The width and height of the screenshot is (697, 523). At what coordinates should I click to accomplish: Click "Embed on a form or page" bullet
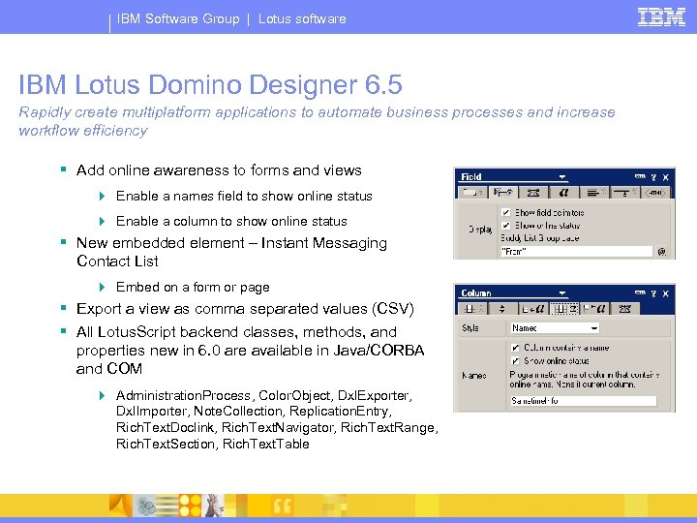[193, 288]
